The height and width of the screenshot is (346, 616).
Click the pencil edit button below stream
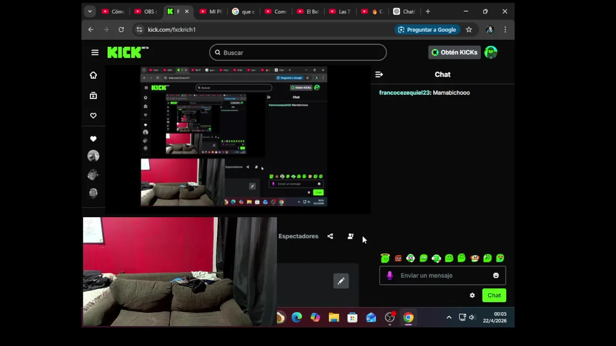[x=341, y=281]
